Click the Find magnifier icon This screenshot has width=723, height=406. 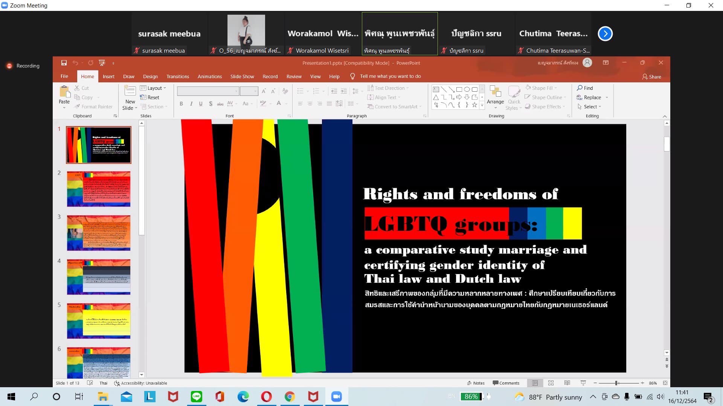(580, 88)
